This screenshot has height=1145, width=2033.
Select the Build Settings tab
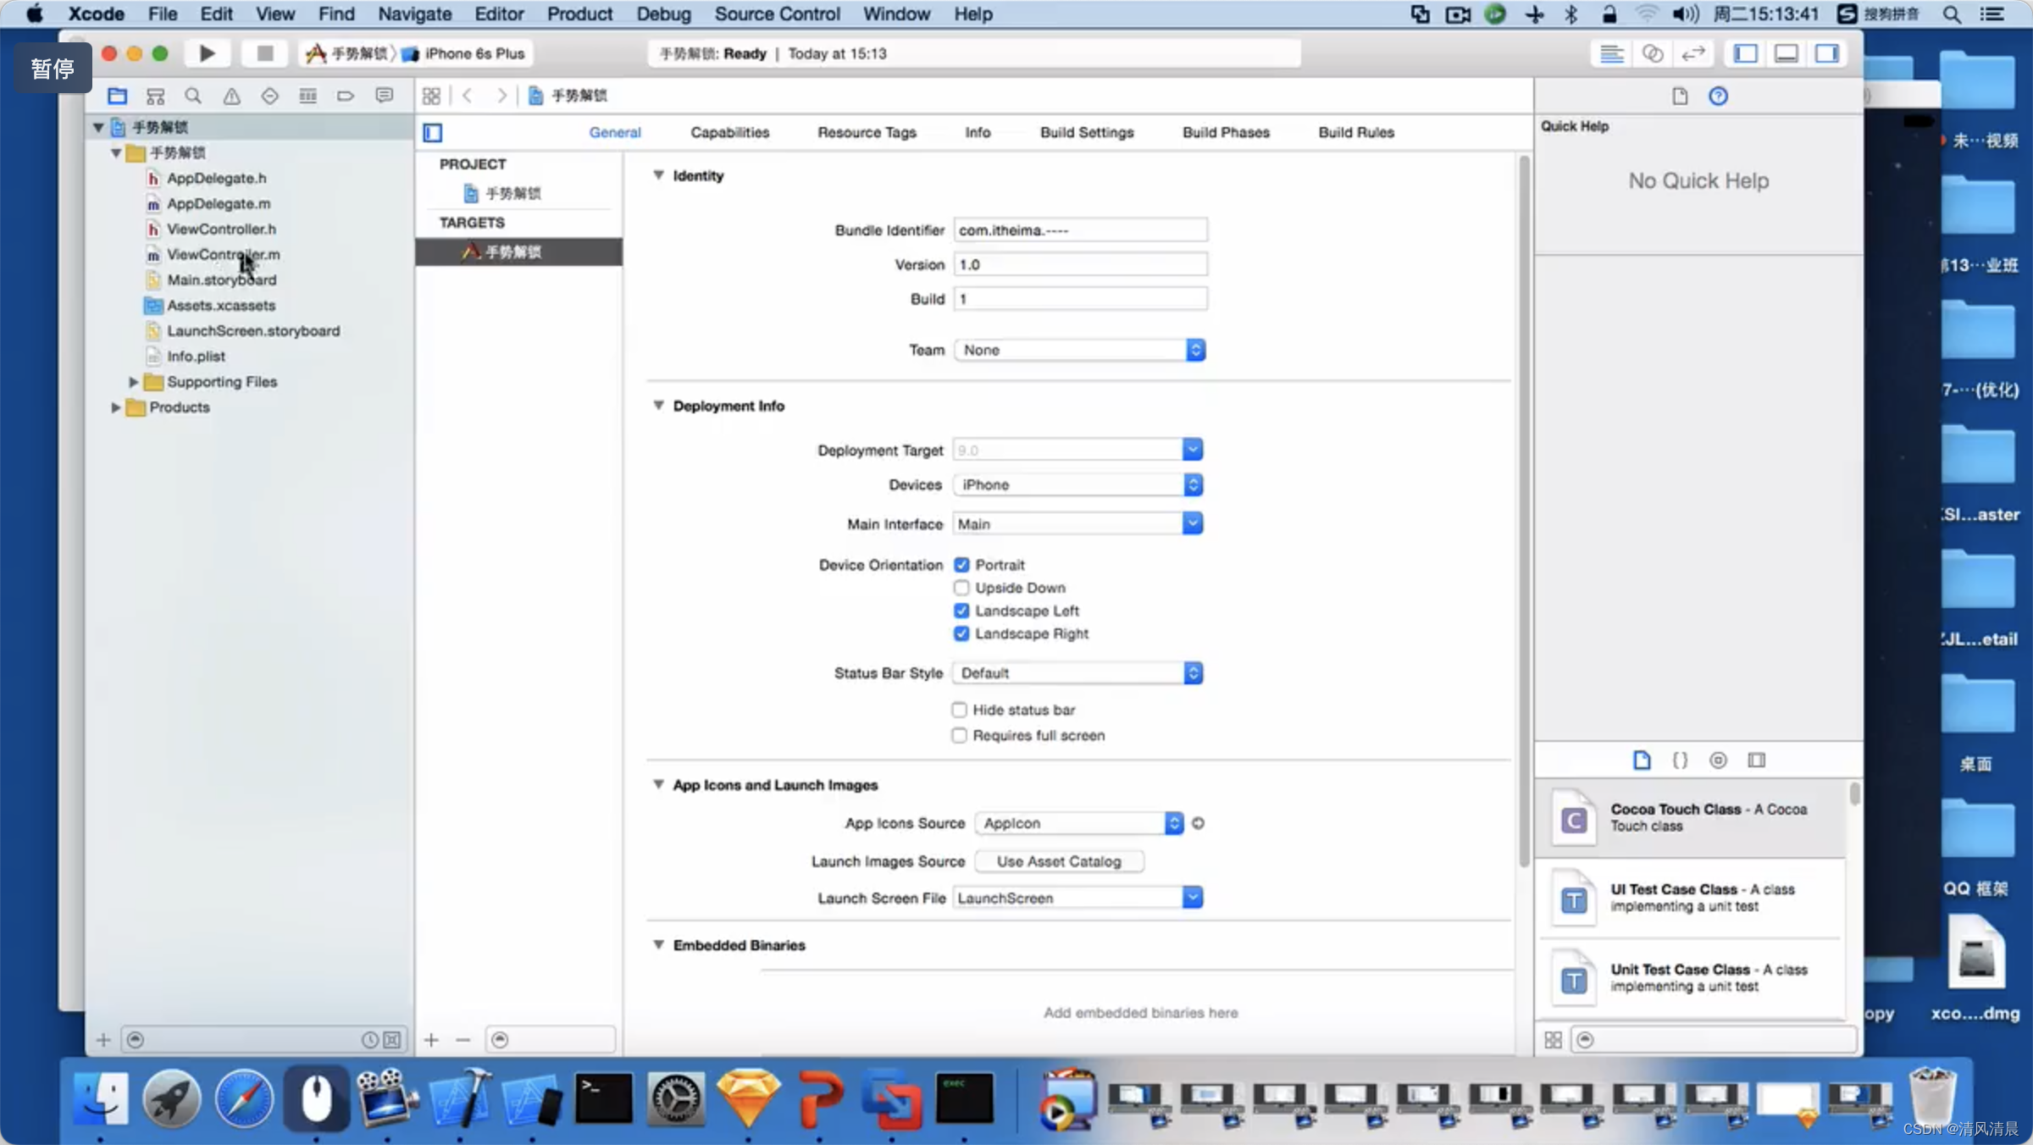[1086, 131]
